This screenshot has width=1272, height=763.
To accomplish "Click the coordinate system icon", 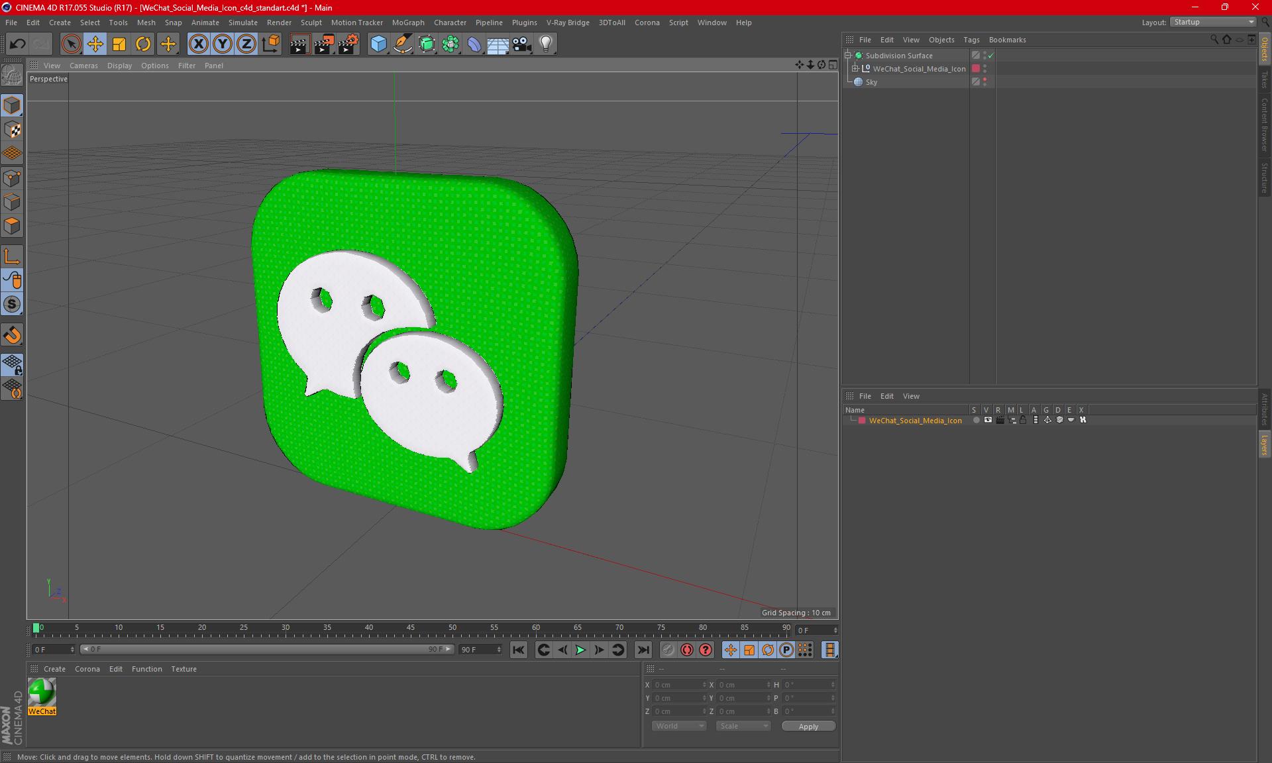I will coord(270,44).
